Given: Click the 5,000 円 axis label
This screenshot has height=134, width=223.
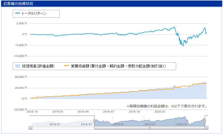Looking at the screenshot, I should pyautogui.click(x=22, y=24).
